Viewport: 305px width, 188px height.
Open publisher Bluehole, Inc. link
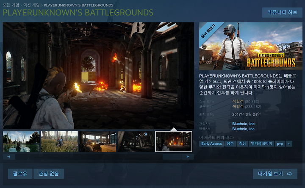pyautogui.click(x=244, y=129)
